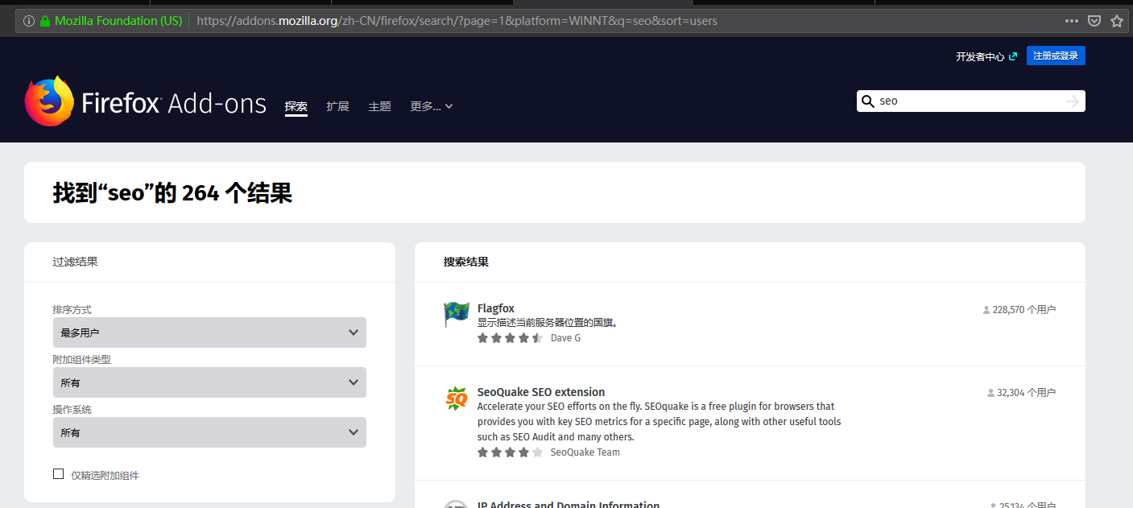Open the 排序方式 dropdown
The width and height of the screenshot is (1133, 508).
click(209, 332)
